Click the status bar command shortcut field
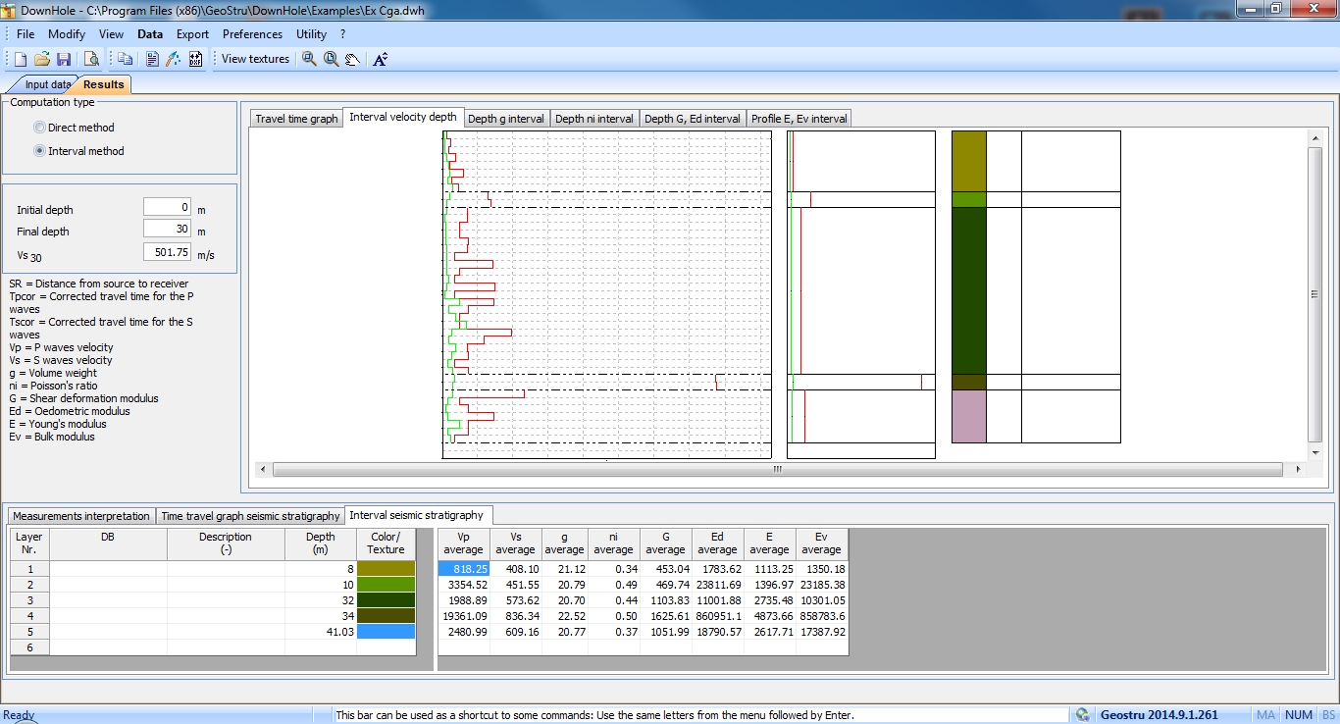Screen dimensions: 1340x724 coord(700,715)
